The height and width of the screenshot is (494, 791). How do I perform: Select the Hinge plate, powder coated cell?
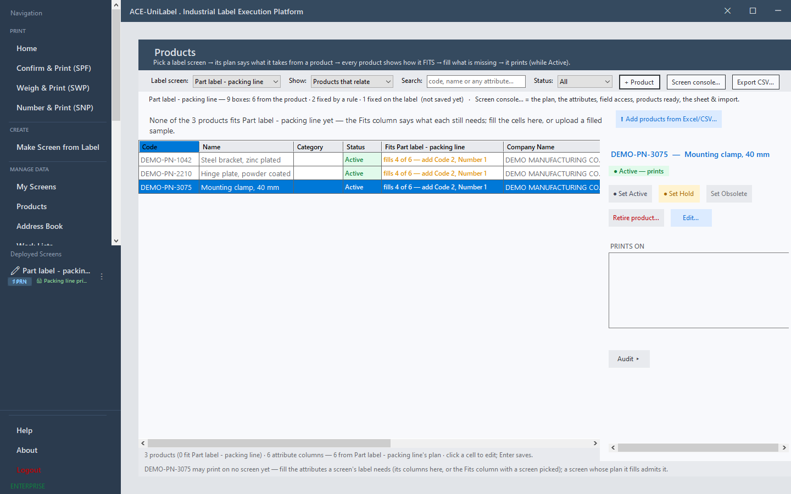click(x=246, y=173)
